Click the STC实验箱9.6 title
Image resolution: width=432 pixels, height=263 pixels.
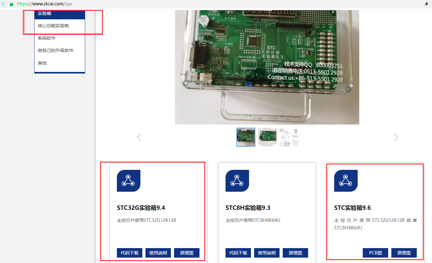[353, 208]
